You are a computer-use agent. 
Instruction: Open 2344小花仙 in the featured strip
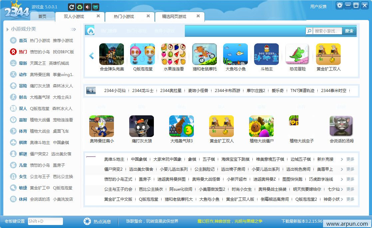tap(115, 90)
